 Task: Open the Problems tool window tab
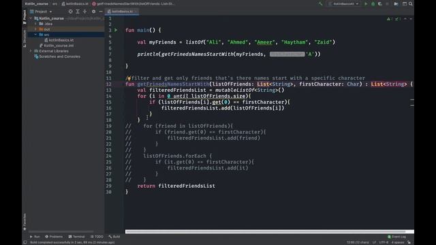[x=54, y=237]
